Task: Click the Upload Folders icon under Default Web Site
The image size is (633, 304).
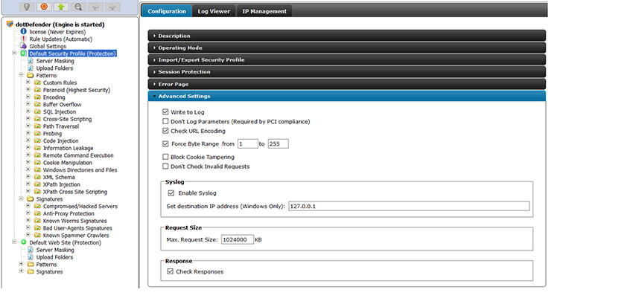Action: point(31,257)
